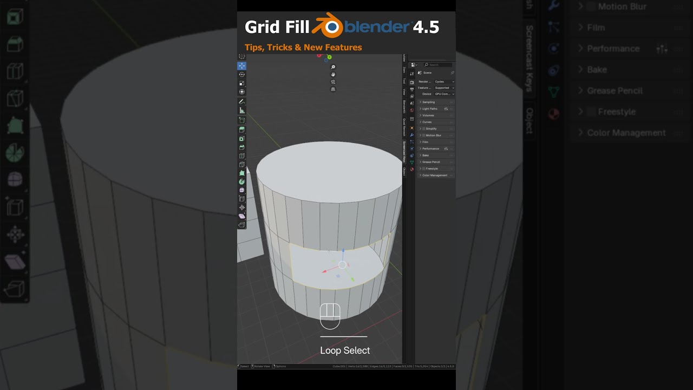Switch to the Object sidebar tab
The height and width of the screenshot is (390, 693).
pos(404,172)
